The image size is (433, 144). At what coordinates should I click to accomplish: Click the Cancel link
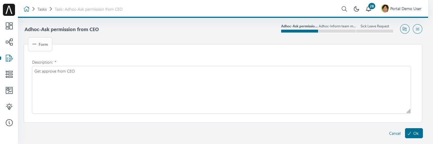pyautogui.click(x=395, y=133)
